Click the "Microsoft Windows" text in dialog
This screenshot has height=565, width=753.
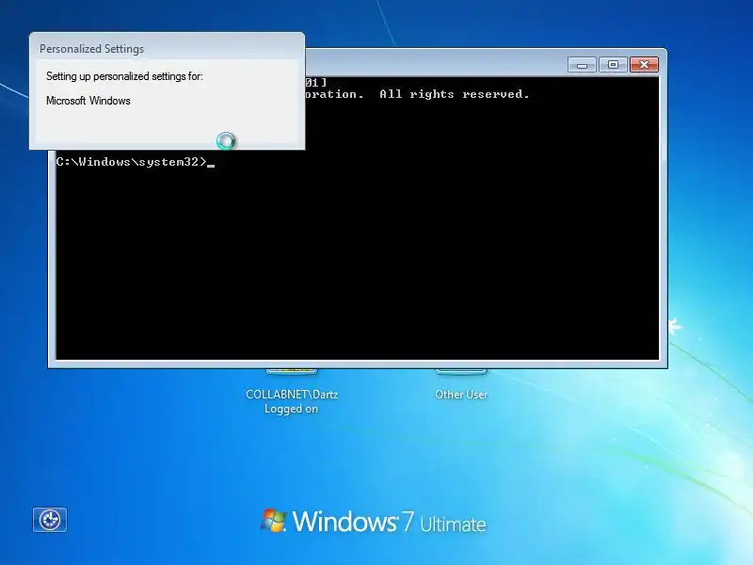coord(88,101)
